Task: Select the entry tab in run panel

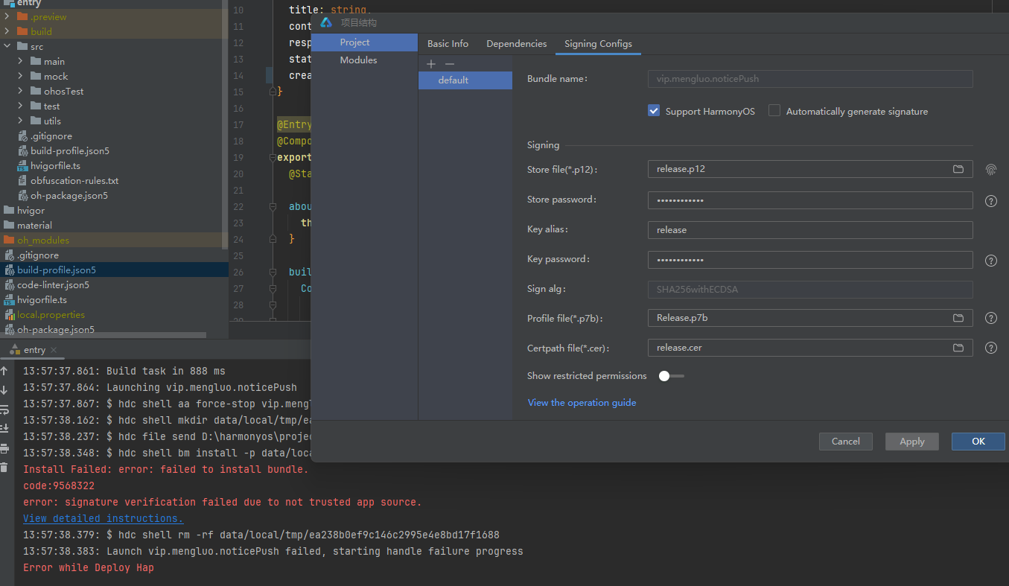Action: coord(34,350)
